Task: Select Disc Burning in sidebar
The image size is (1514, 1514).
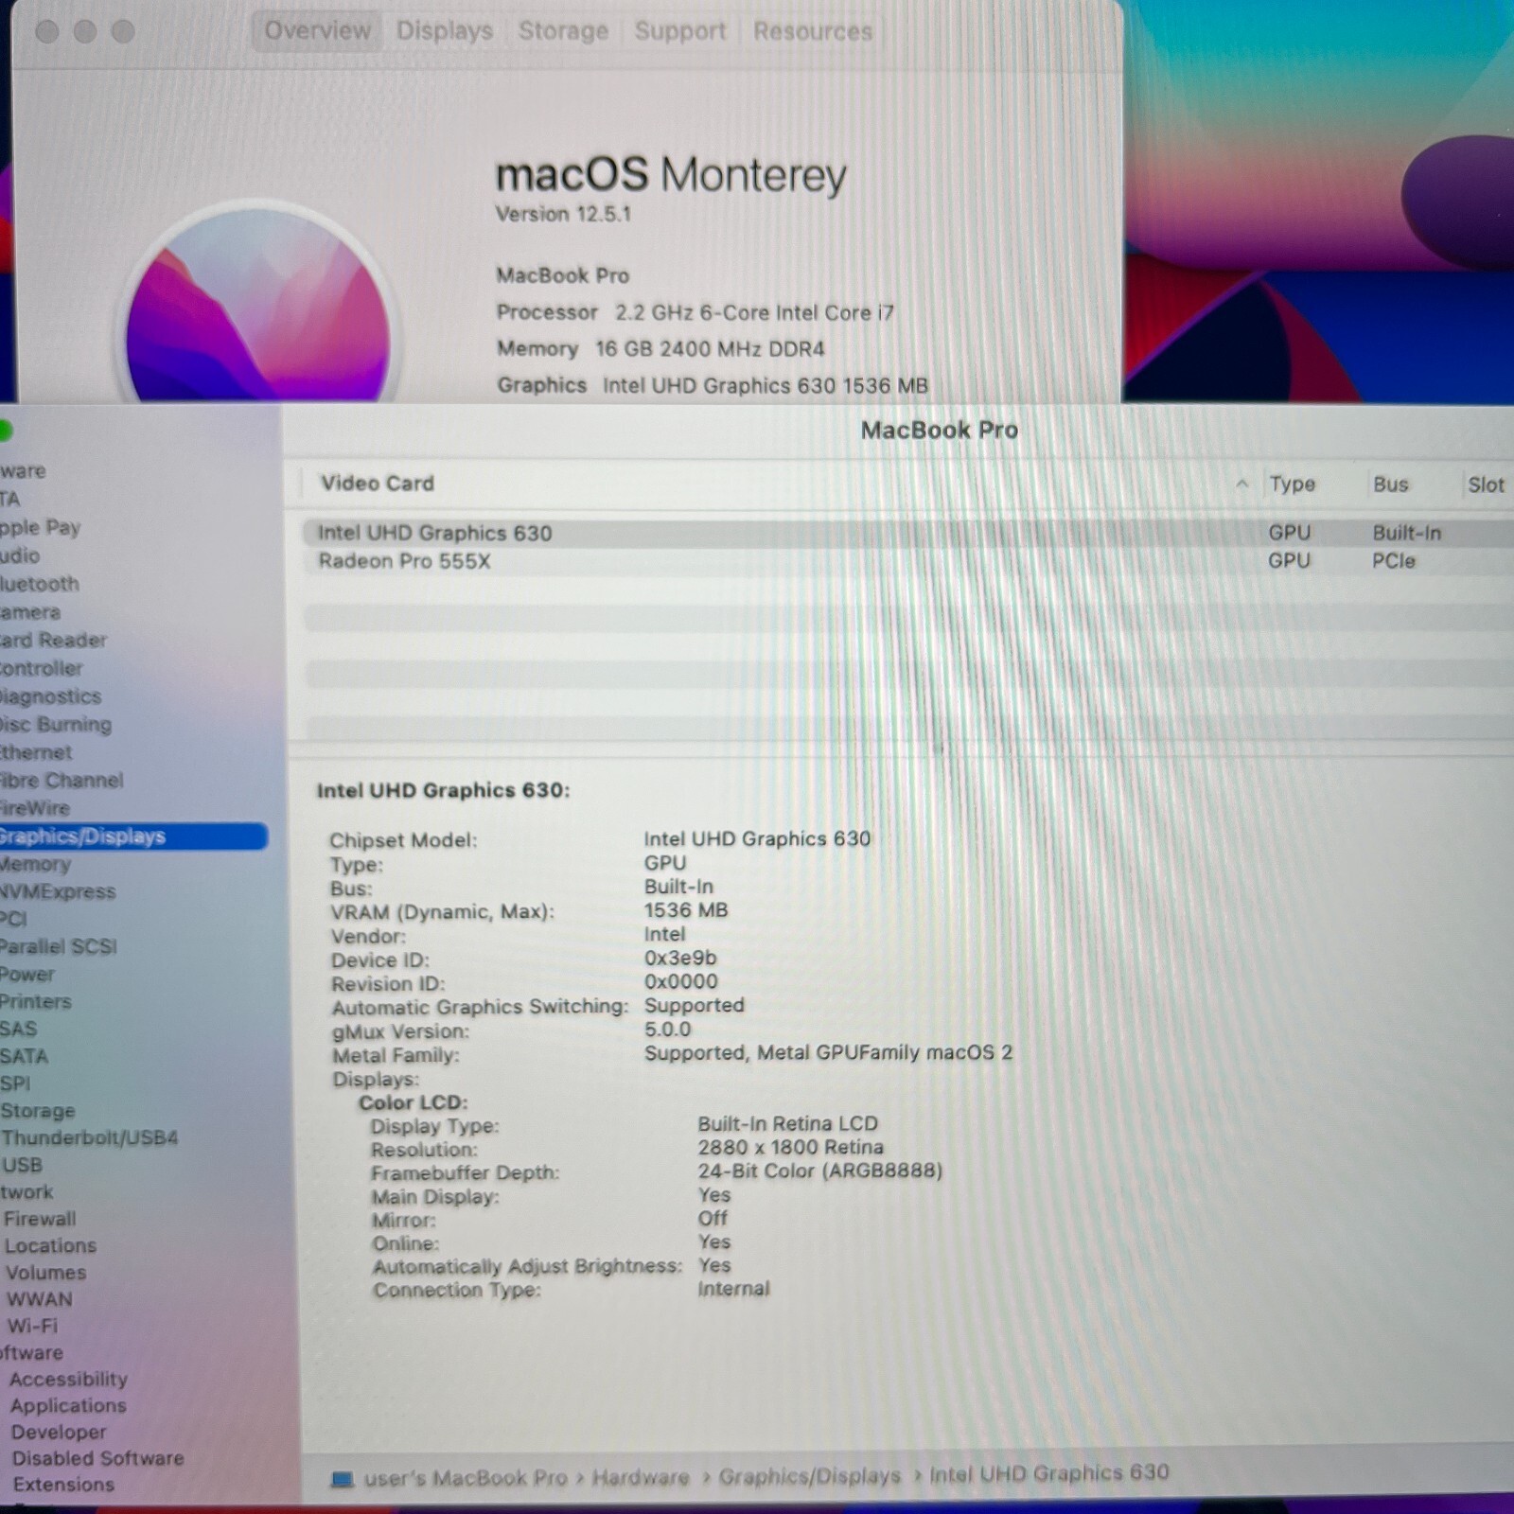Action: (56, 725)
